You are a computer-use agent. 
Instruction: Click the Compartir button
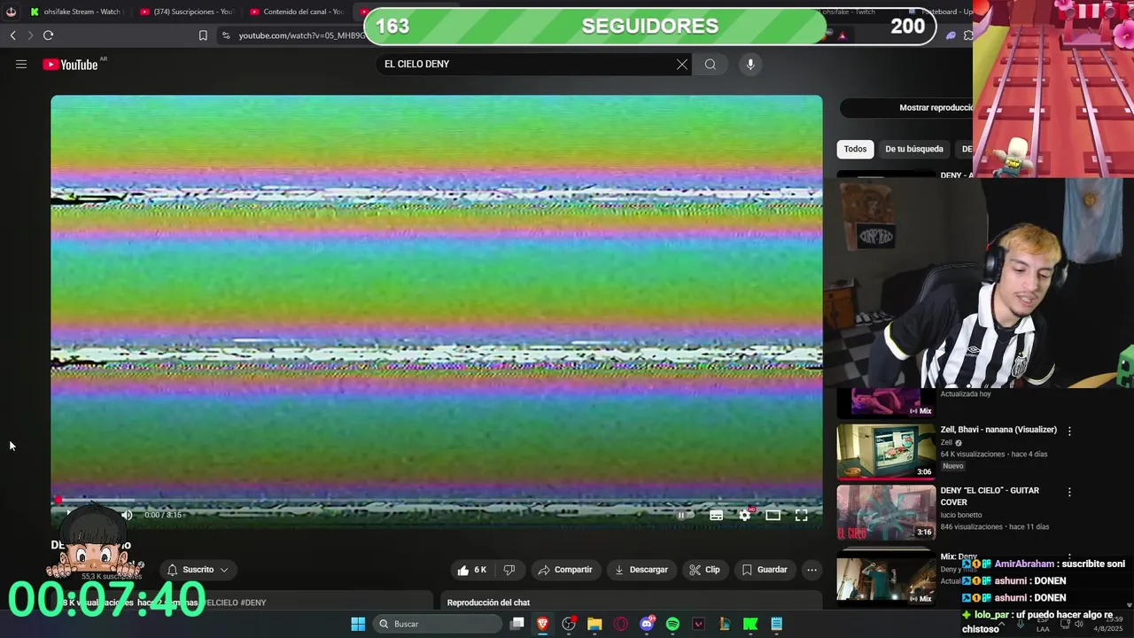click(x=564, y=570)
